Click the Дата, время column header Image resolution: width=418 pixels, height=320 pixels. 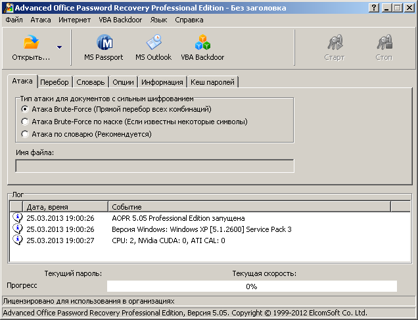[x=66, y=207]
